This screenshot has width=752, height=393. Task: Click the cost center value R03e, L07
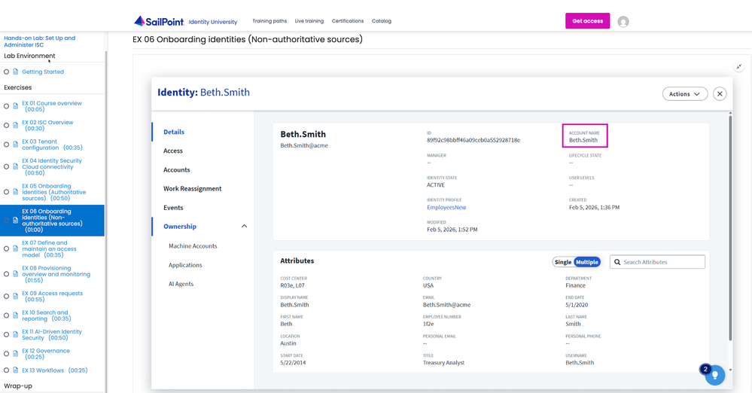[293, 285]
